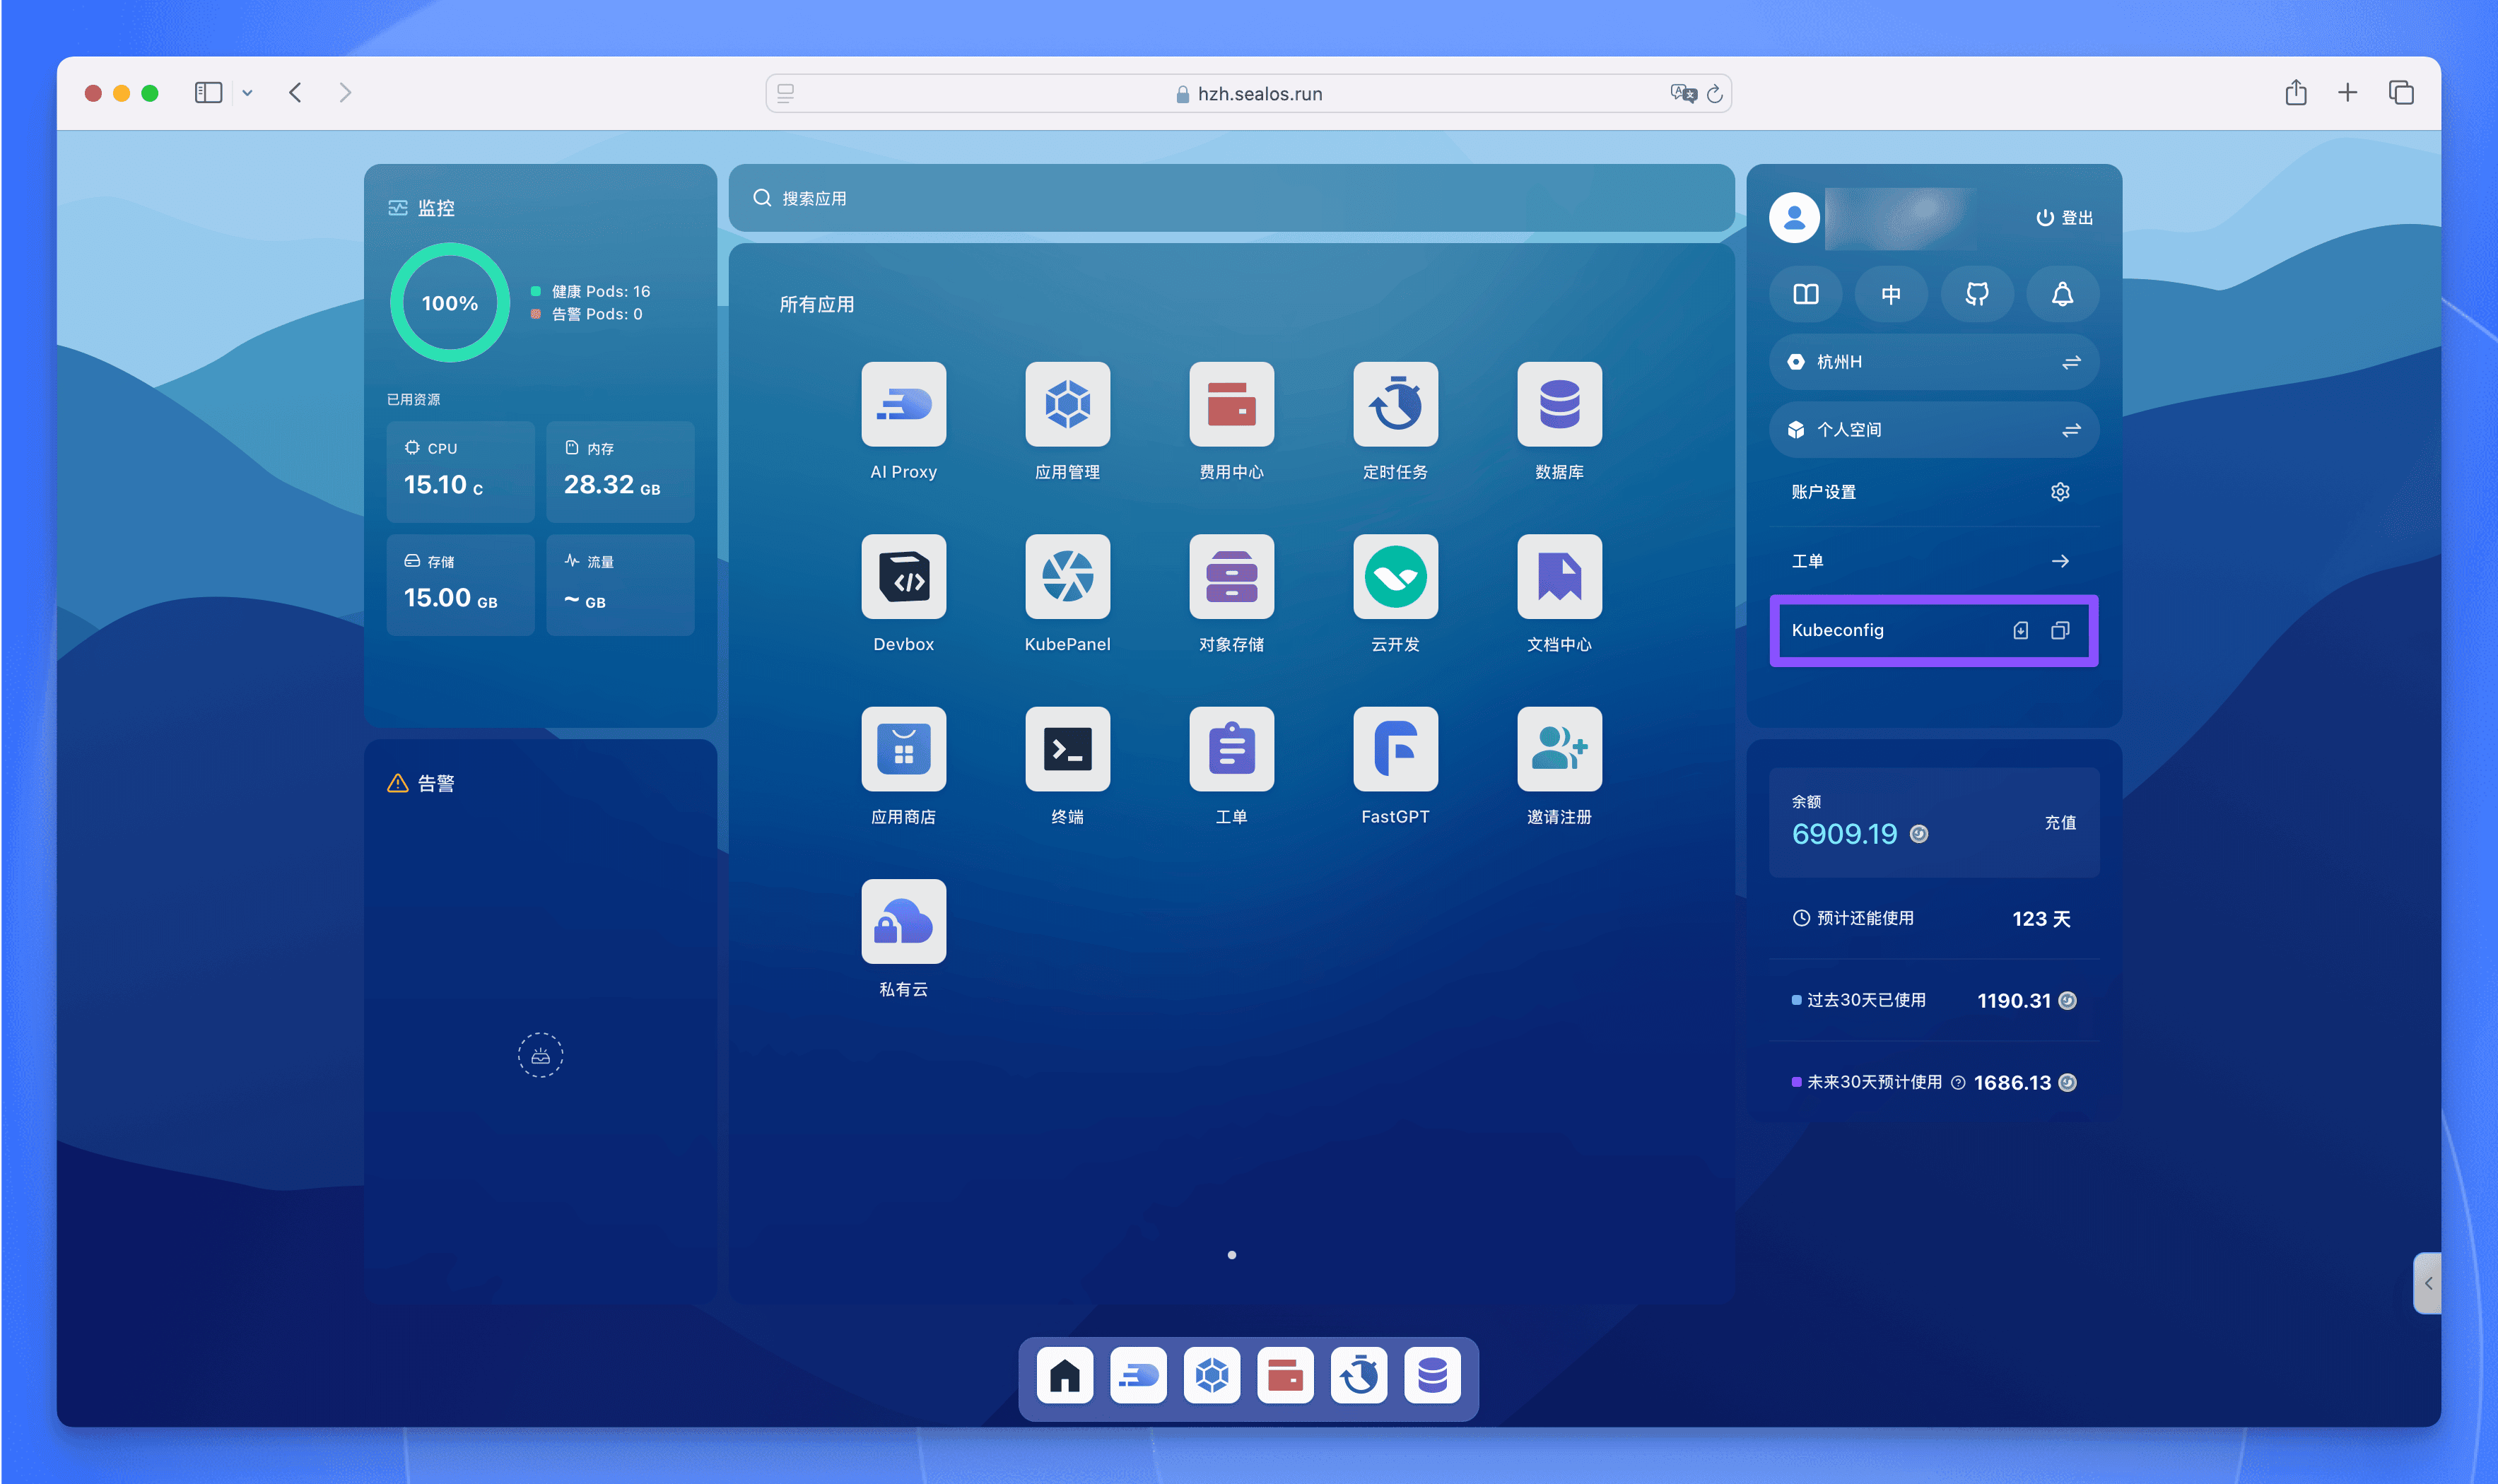Open the Devbox app icon
This screenshot has width=2498, height=1484.
coord(903,577)
